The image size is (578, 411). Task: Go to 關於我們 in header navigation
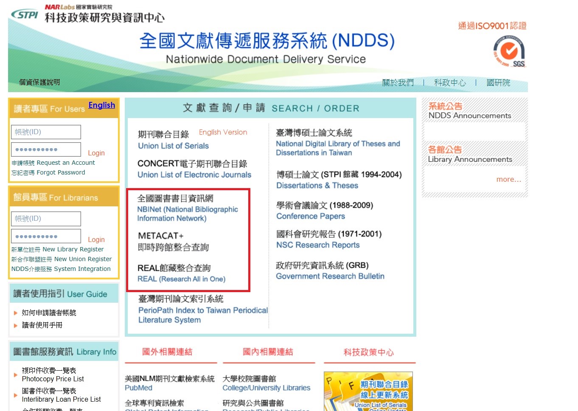(398, 83)
